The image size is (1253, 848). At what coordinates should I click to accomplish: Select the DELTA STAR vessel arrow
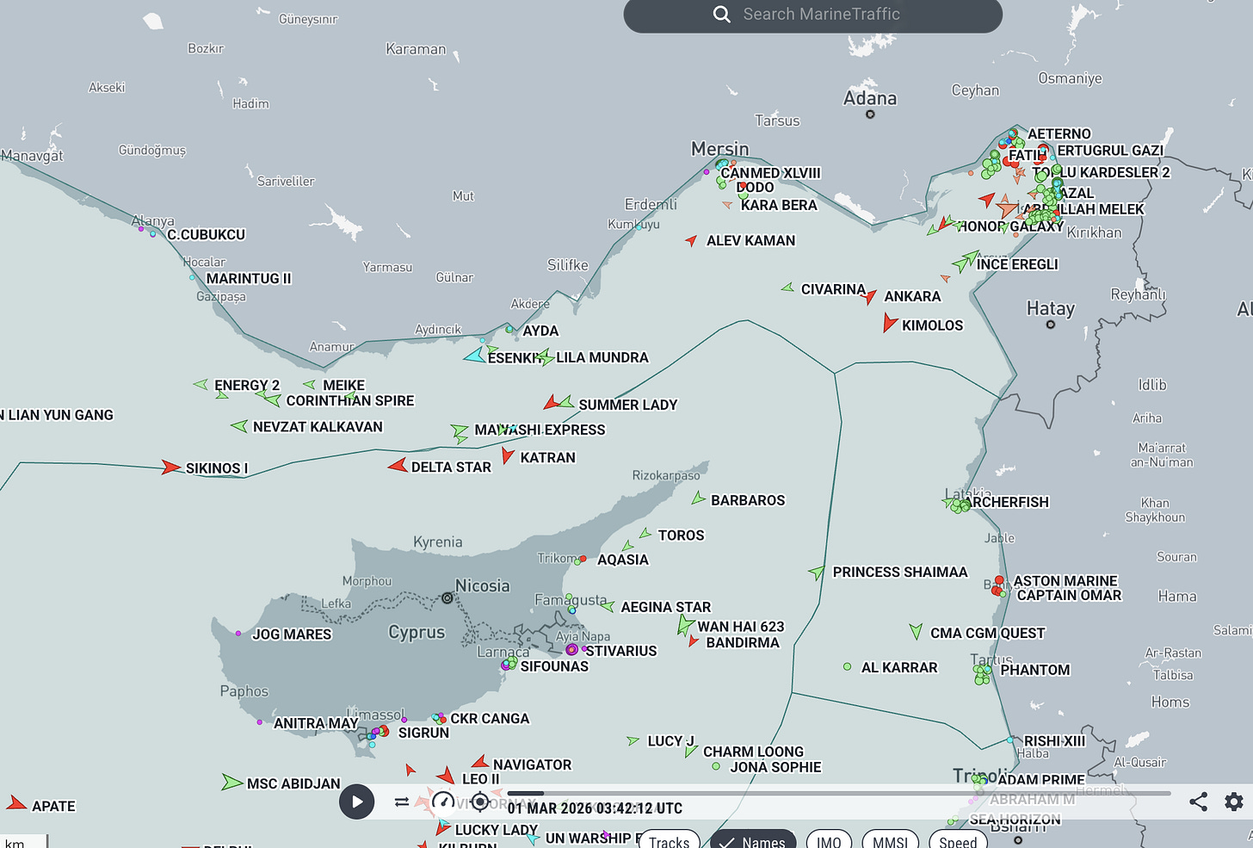[398, 465]
